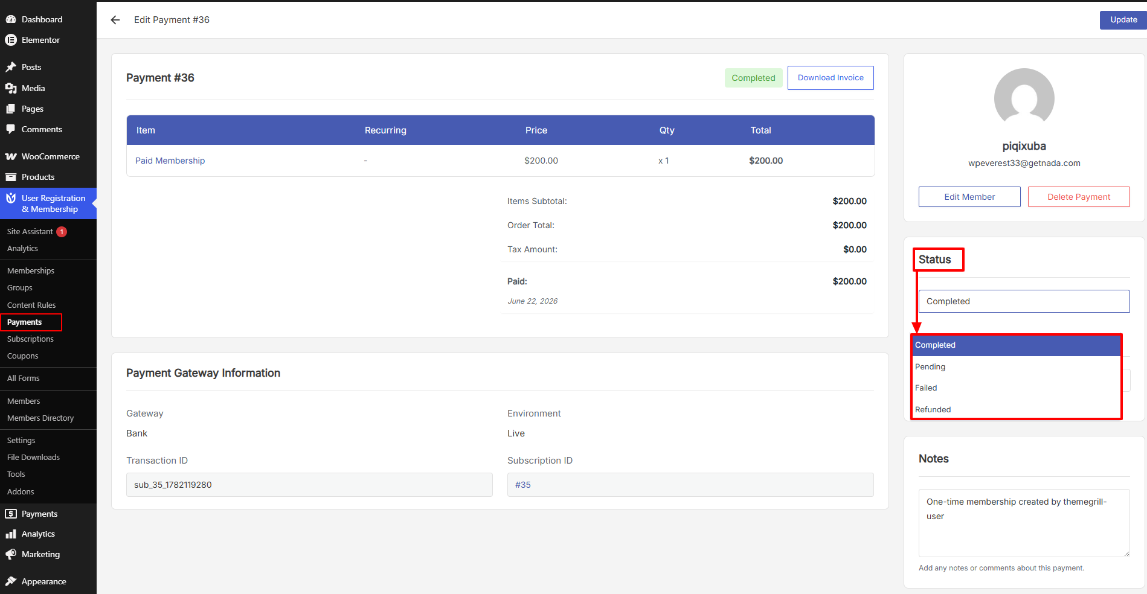Open the Paid Membership item link
The image size is (1147, 594).
click(170, 161)
